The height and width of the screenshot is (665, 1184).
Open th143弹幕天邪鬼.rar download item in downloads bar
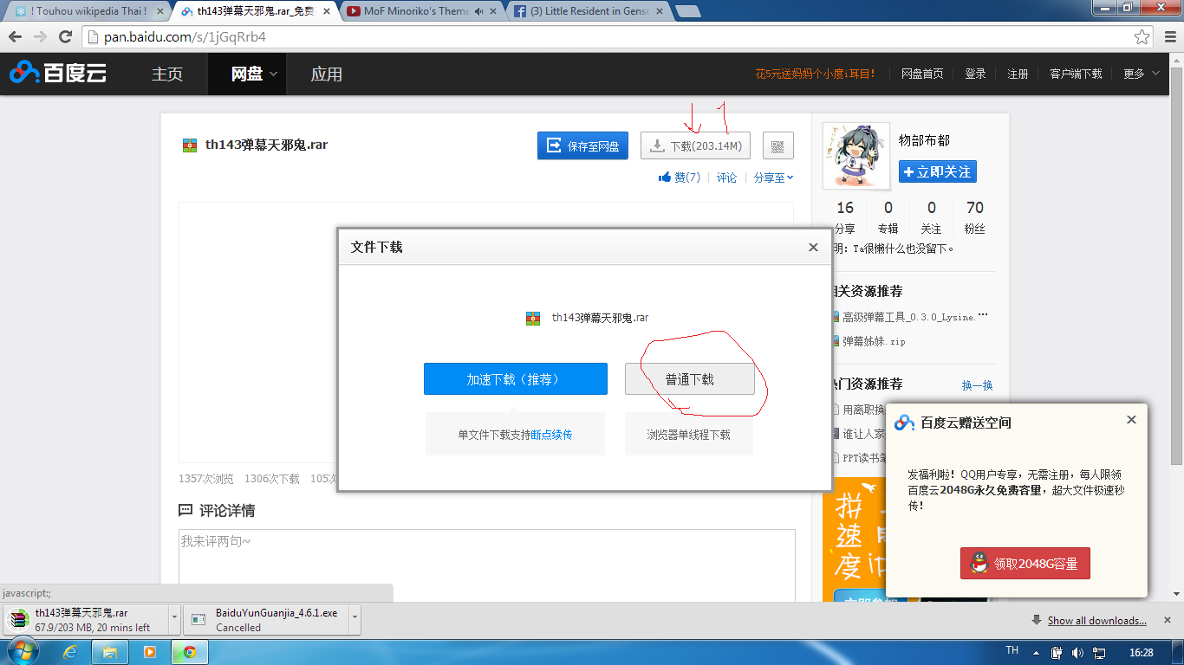coord(87,620)
